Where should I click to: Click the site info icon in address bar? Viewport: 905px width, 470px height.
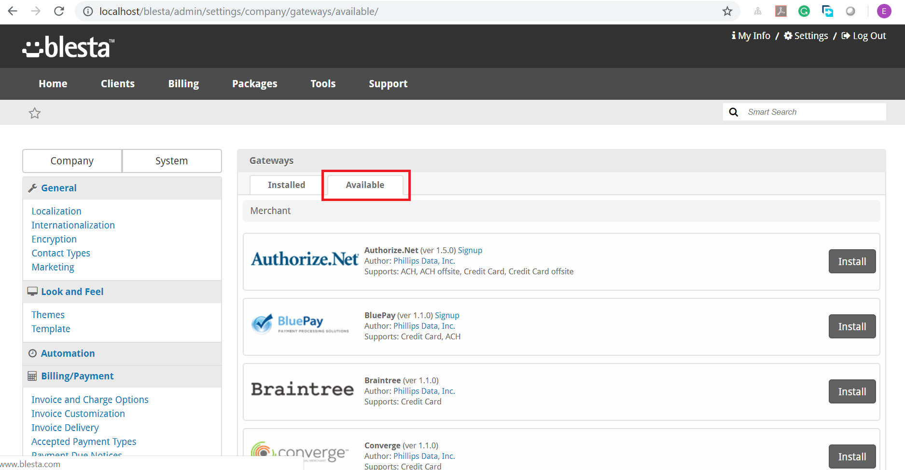(x=88, y=11)
